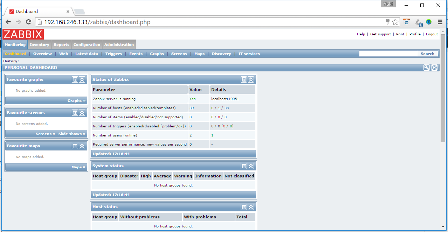The height and width of the screenshot is (232, 448).
Task: Open the Maps submenu item
Action: click(199, 54)
